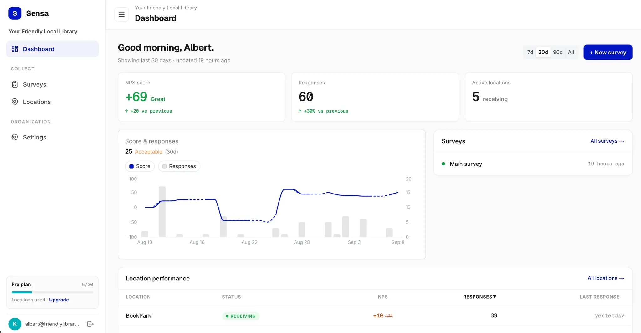Click the Responses 60 card
641x333 pixels.
[x=375, y=97]
